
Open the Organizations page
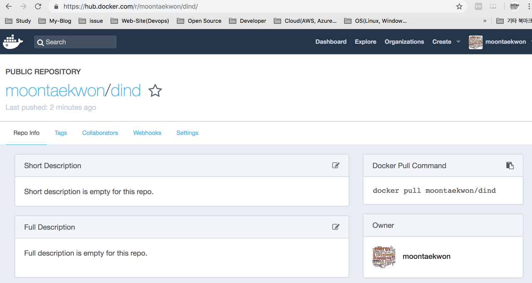point(404,42)
